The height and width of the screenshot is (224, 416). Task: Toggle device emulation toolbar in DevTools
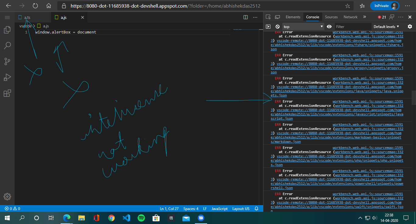click(x=277, y=17)
